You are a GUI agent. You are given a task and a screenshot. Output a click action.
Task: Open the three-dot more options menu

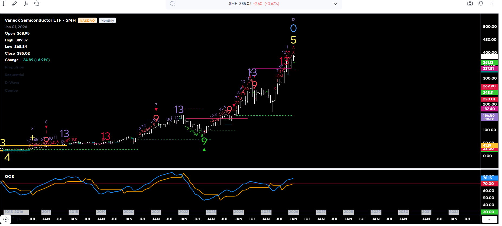point(492,4)
